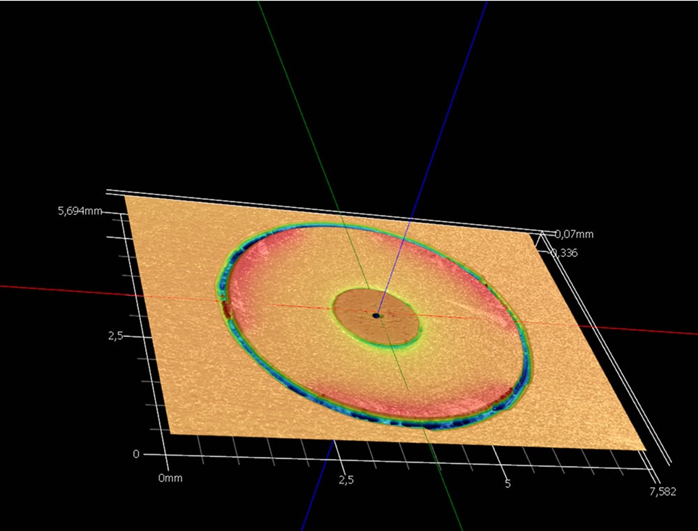Select the 0,07mm height scale label

point(574,234)
